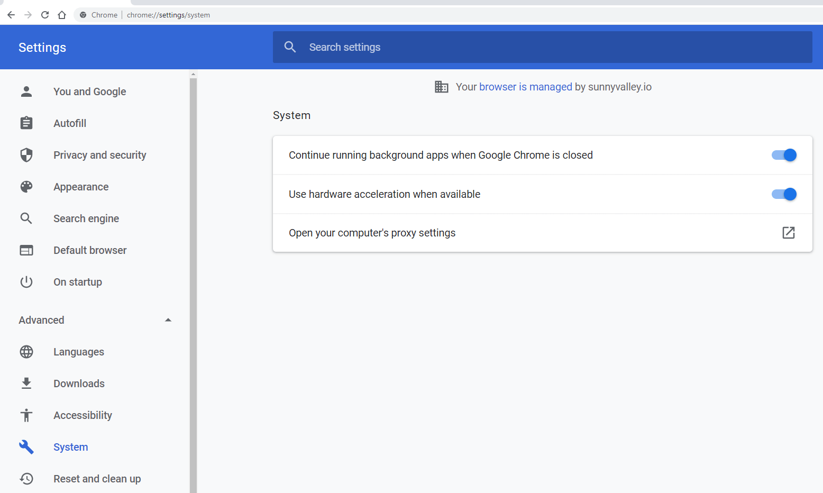Click the Privacy and security shield icon
The image size is (823, 493).
point(26,155)
